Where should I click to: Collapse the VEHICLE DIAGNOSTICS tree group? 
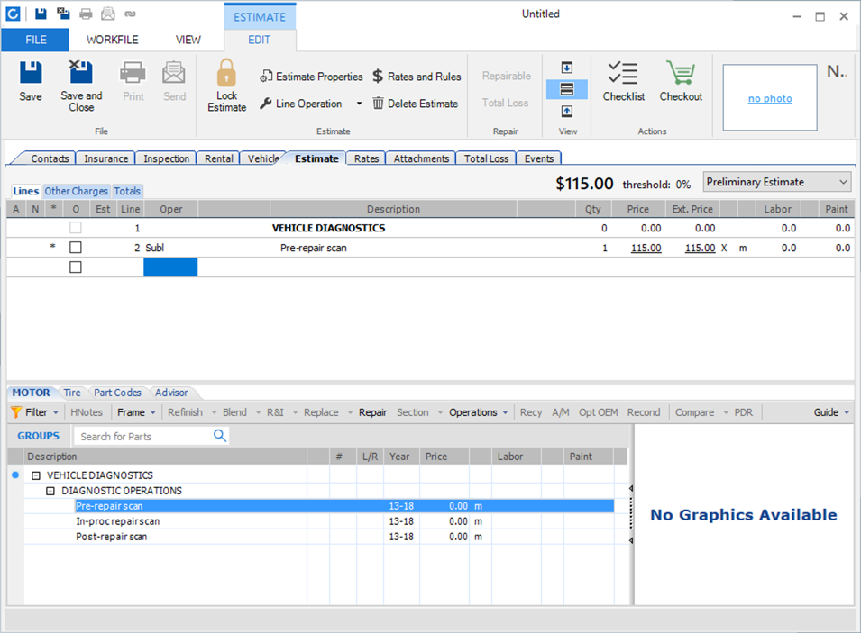coord(36,475)
